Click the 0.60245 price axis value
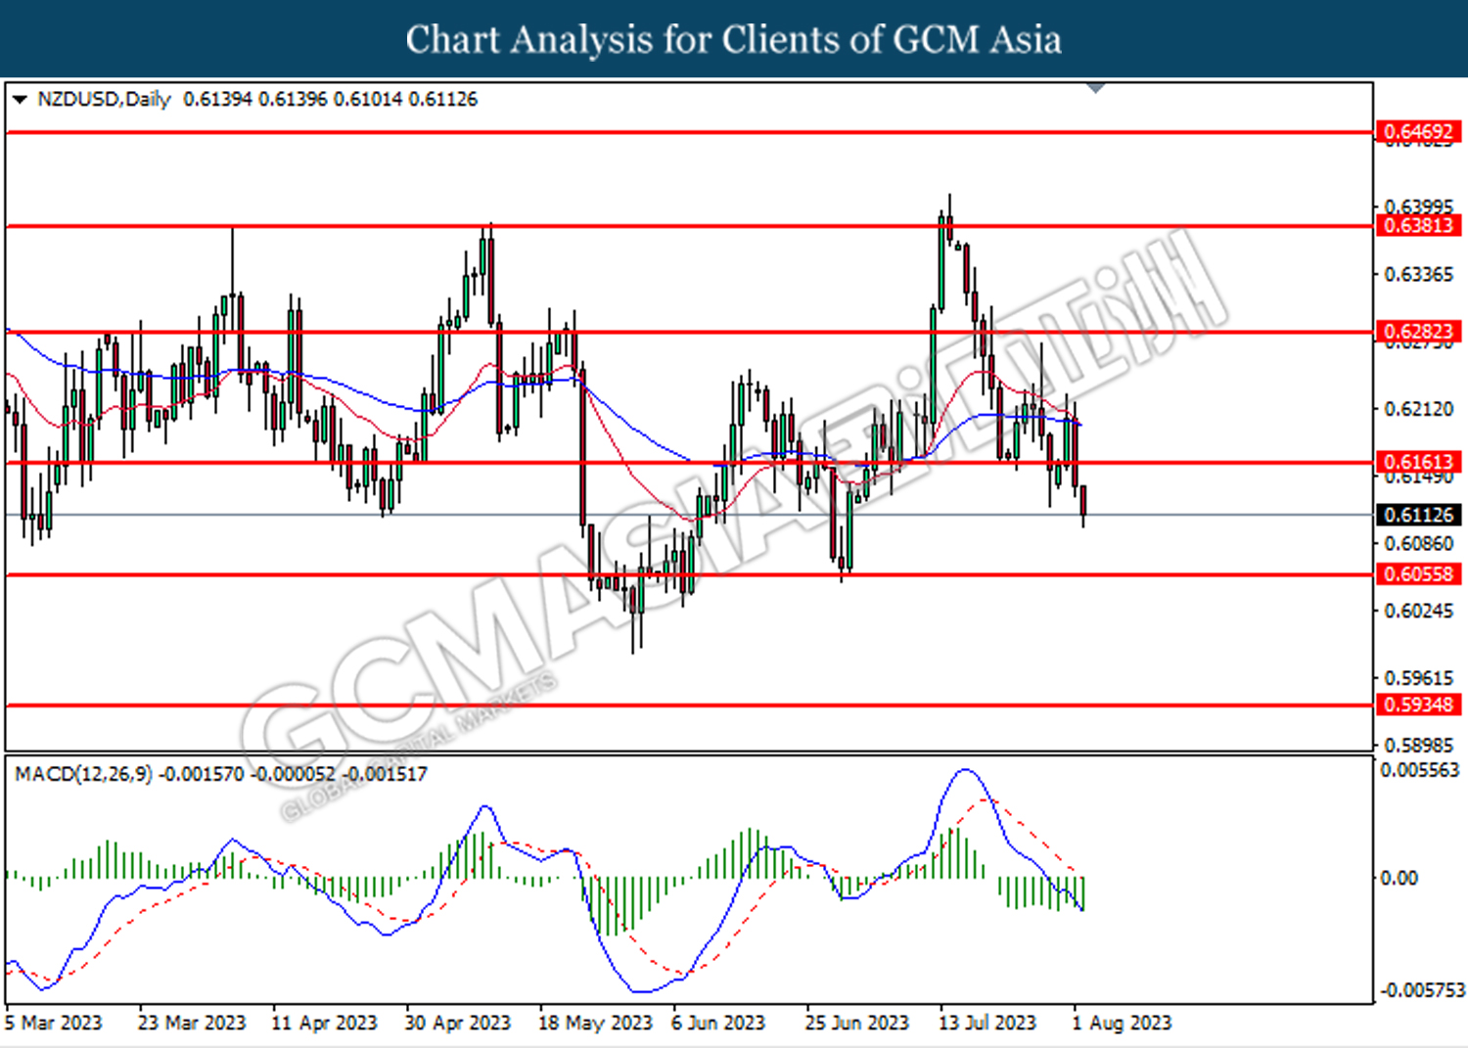This screenshot has width=1468, height=1048. [x=1418, y=611]
